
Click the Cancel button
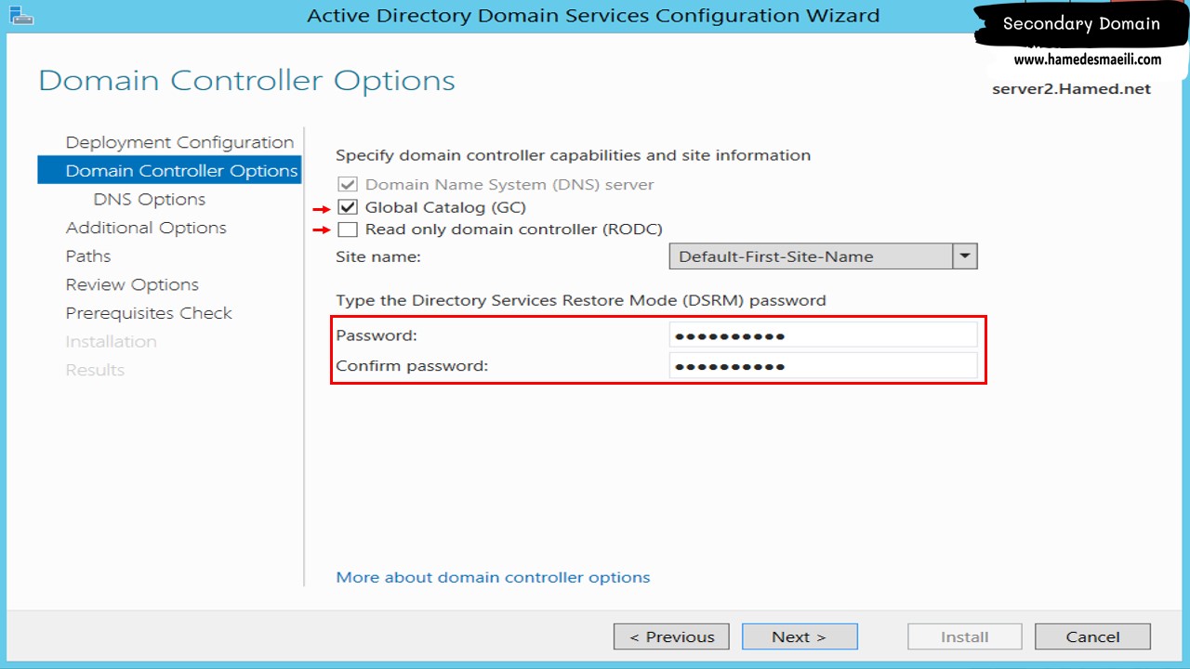(1092, 636)
